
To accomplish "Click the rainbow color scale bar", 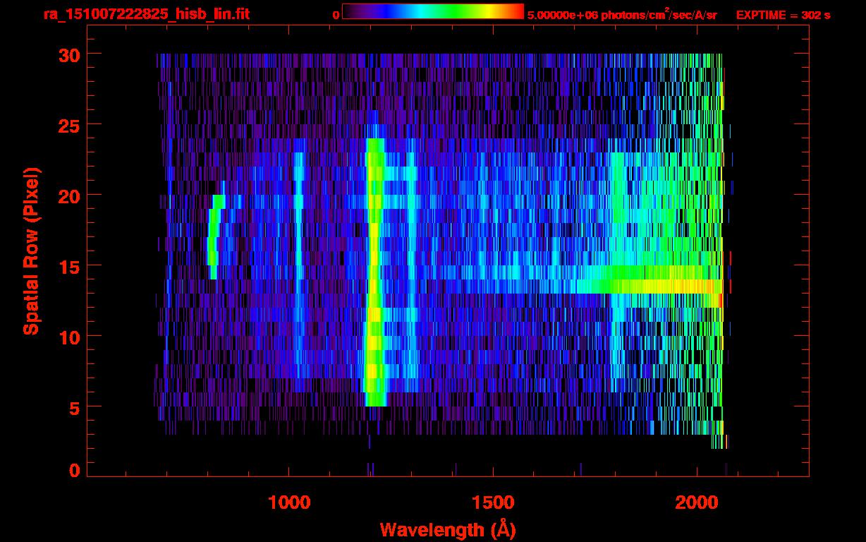I will coord(433,11).
